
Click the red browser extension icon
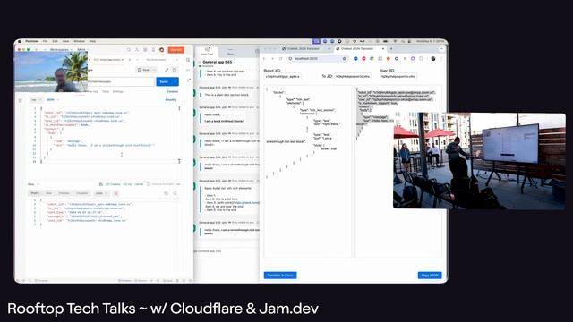click(364, 58)
